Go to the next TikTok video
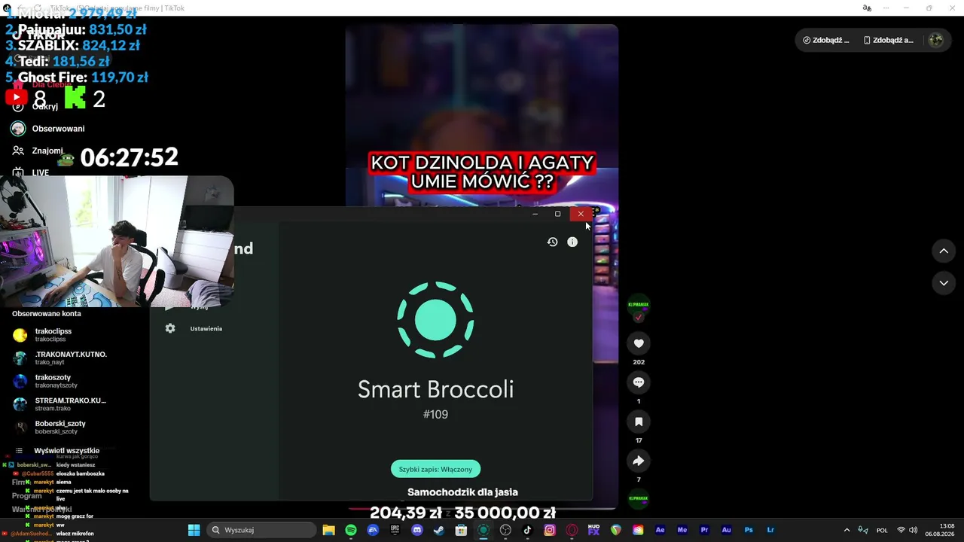Screen dimensions: 964x542 point(944,283)
